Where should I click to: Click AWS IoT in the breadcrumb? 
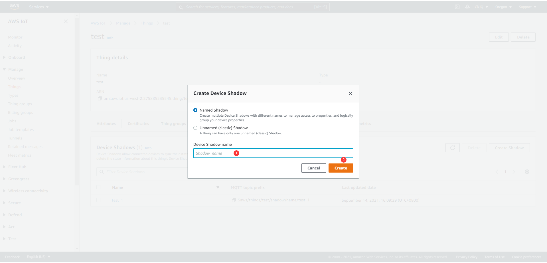[98, 23]
